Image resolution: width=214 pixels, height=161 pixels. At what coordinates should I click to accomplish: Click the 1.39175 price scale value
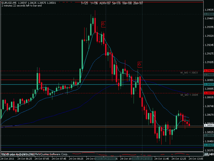(209, 54)
